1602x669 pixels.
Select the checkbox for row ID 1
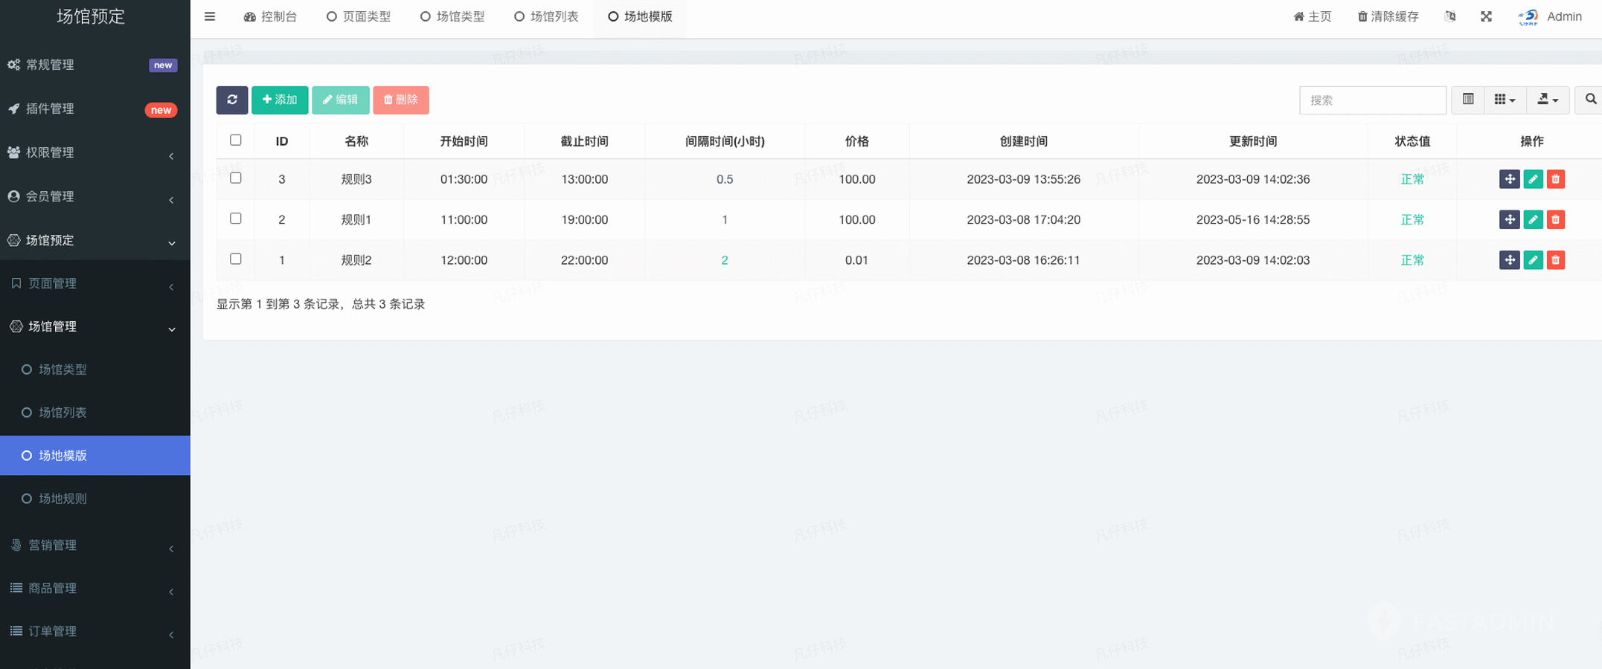[236, 259]
